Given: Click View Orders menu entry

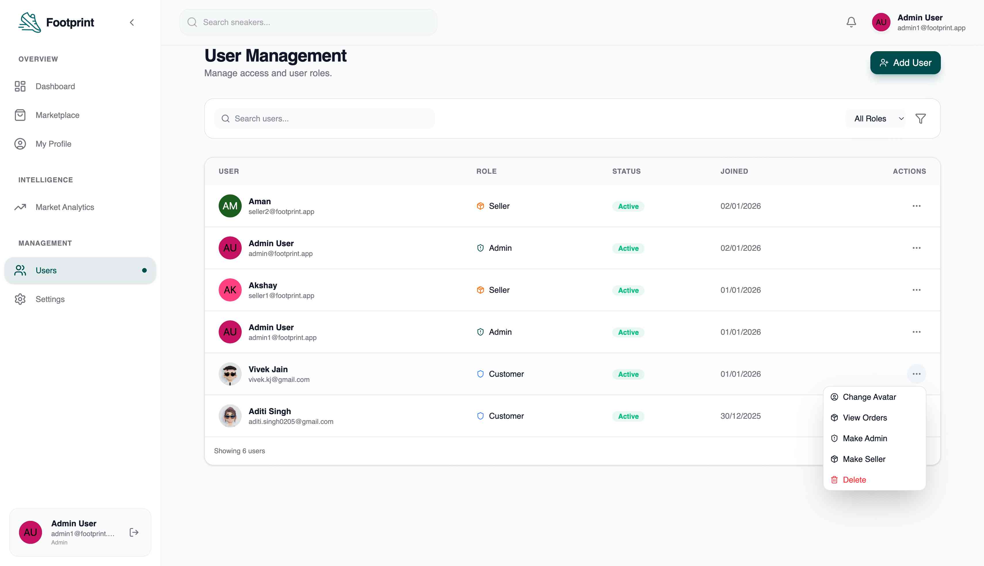Looking at the screenshot, I should pos(865,418).
